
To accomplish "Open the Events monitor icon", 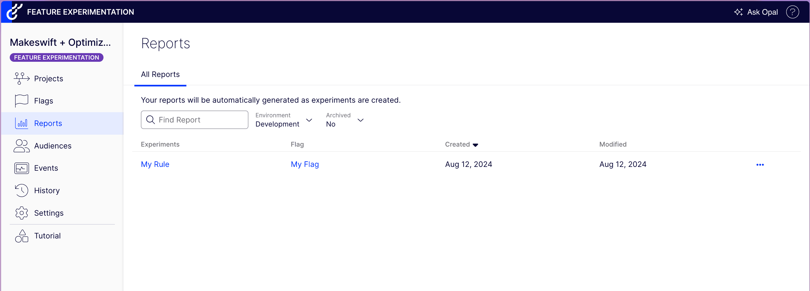I will click(x=21, y=168).
